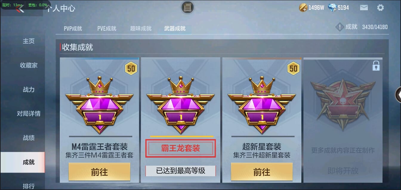The image size is (401, 190).
Task: Select 收藏家 in the sidebar
Action: click(29, 65)
